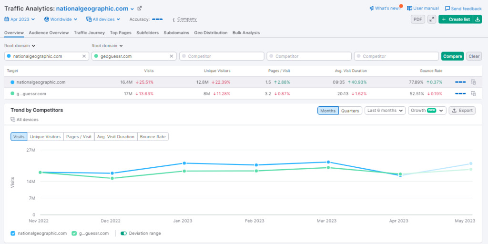Click the Create list button
Viewport: 488px width, 244px height.
(456, 19)
